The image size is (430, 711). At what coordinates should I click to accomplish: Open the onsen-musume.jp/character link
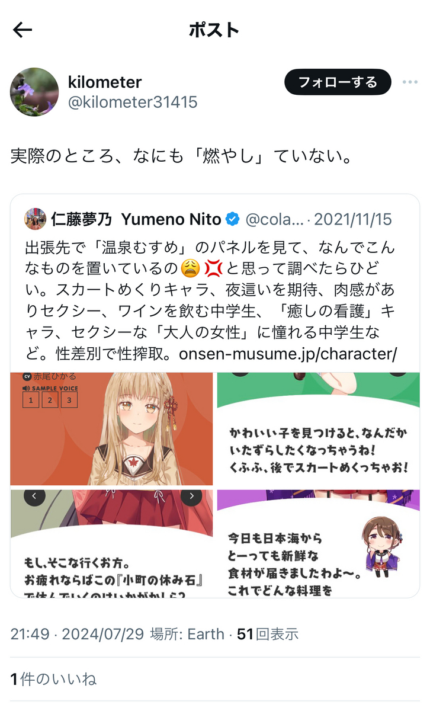pyautogui.click(x=287, y=353)
